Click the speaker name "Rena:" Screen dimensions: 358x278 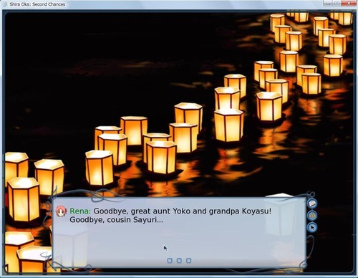(80, 211)
